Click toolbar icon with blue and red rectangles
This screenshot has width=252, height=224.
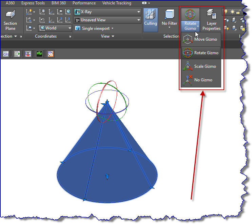tap(28, 54)
